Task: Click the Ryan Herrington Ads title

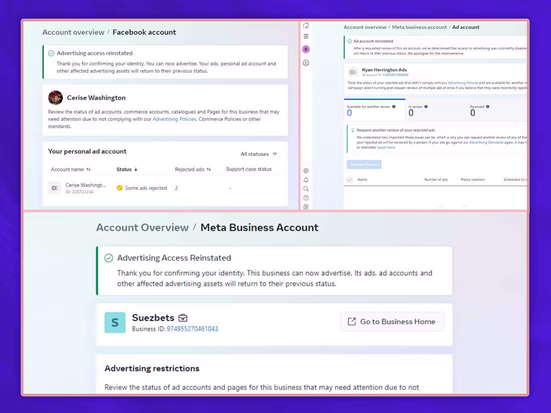Action: coord(384,70)
